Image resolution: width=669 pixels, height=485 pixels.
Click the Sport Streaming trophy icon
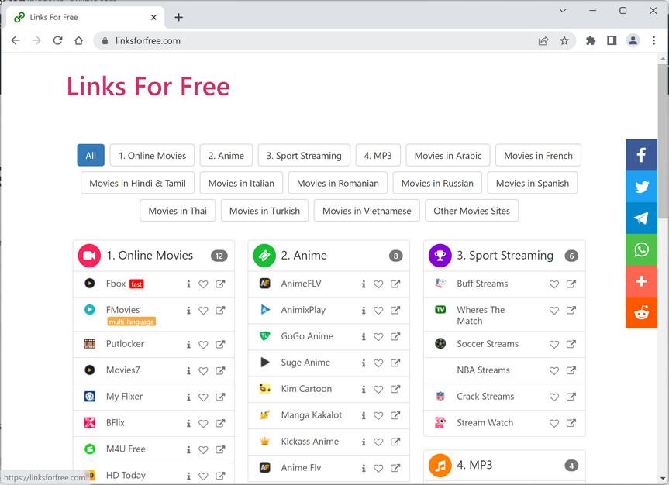(440, 256)
